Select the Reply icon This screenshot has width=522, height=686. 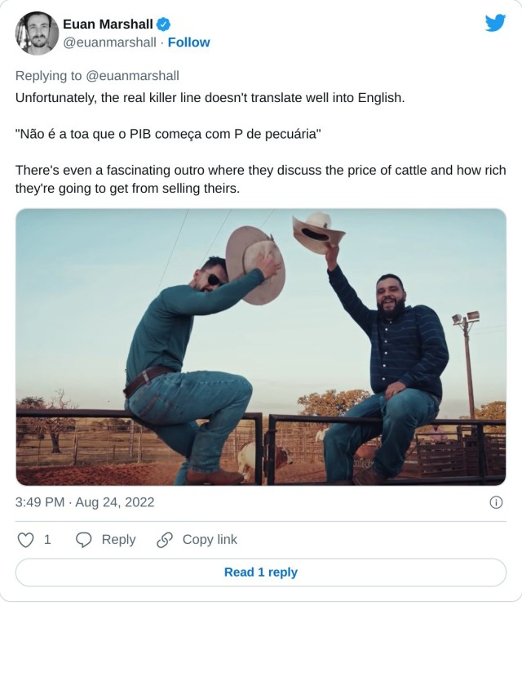84,540
